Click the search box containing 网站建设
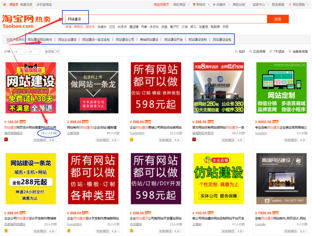Viewport: 312px width, 236px height. pos(166,19)
